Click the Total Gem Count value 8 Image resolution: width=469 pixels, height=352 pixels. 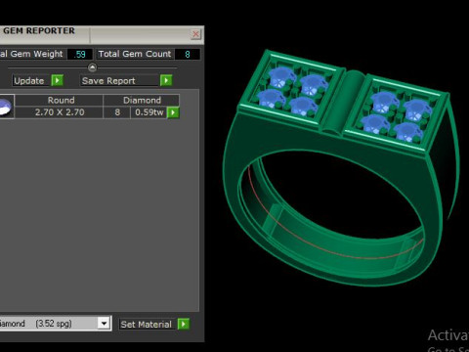coord(188,54)
